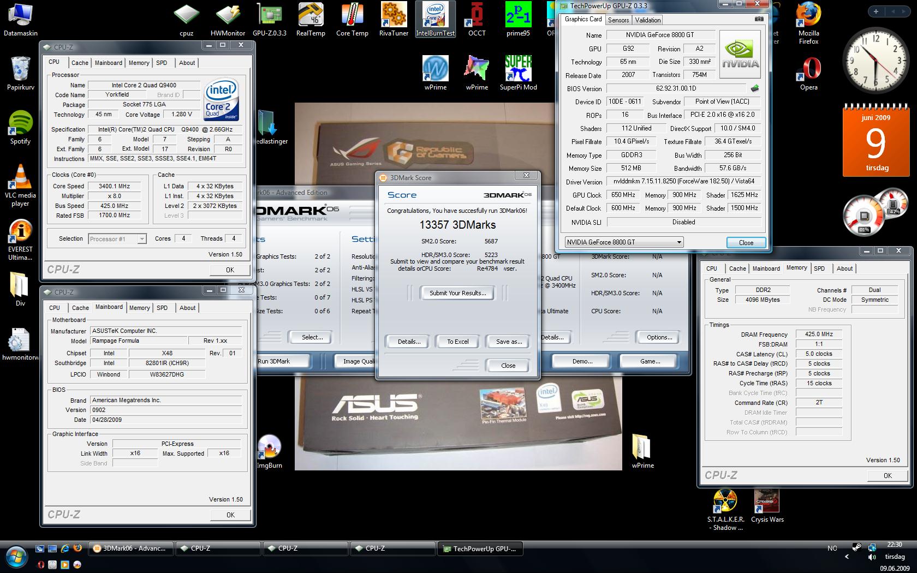Click the Core Speed 3400.1 MHz value

pyautogui.click(x=114, y=186)
